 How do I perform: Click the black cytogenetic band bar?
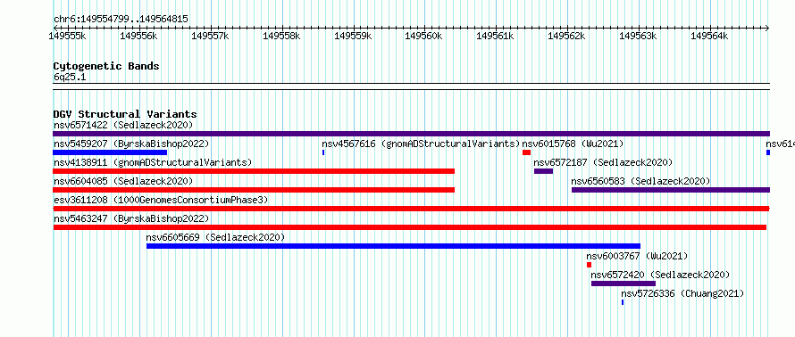tap(411, 86)
